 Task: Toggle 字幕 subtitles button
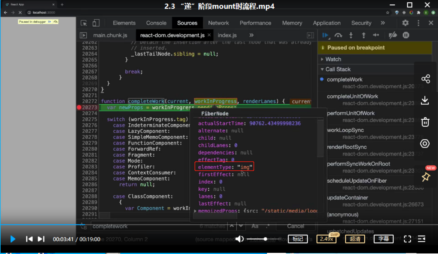point(384,239)
